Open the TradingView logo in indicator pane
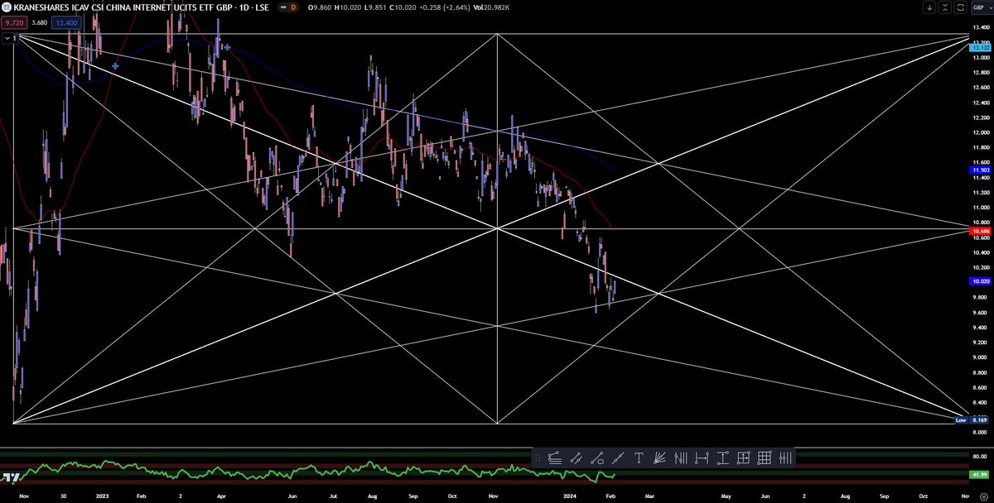 click(11, 477)
